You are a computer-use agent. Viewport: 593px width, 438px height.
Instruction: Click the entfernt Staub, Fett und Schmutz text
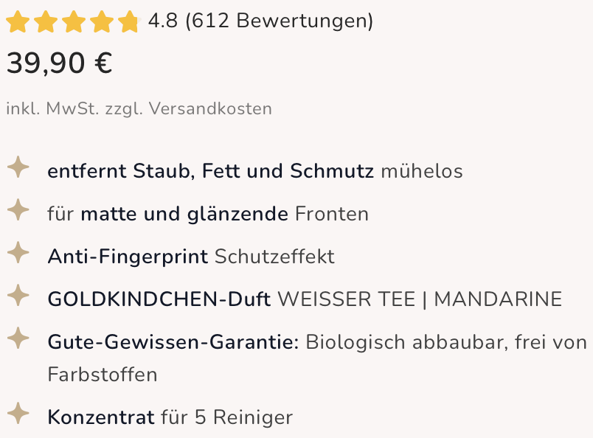pyautogui.click(x=210, y=171)
